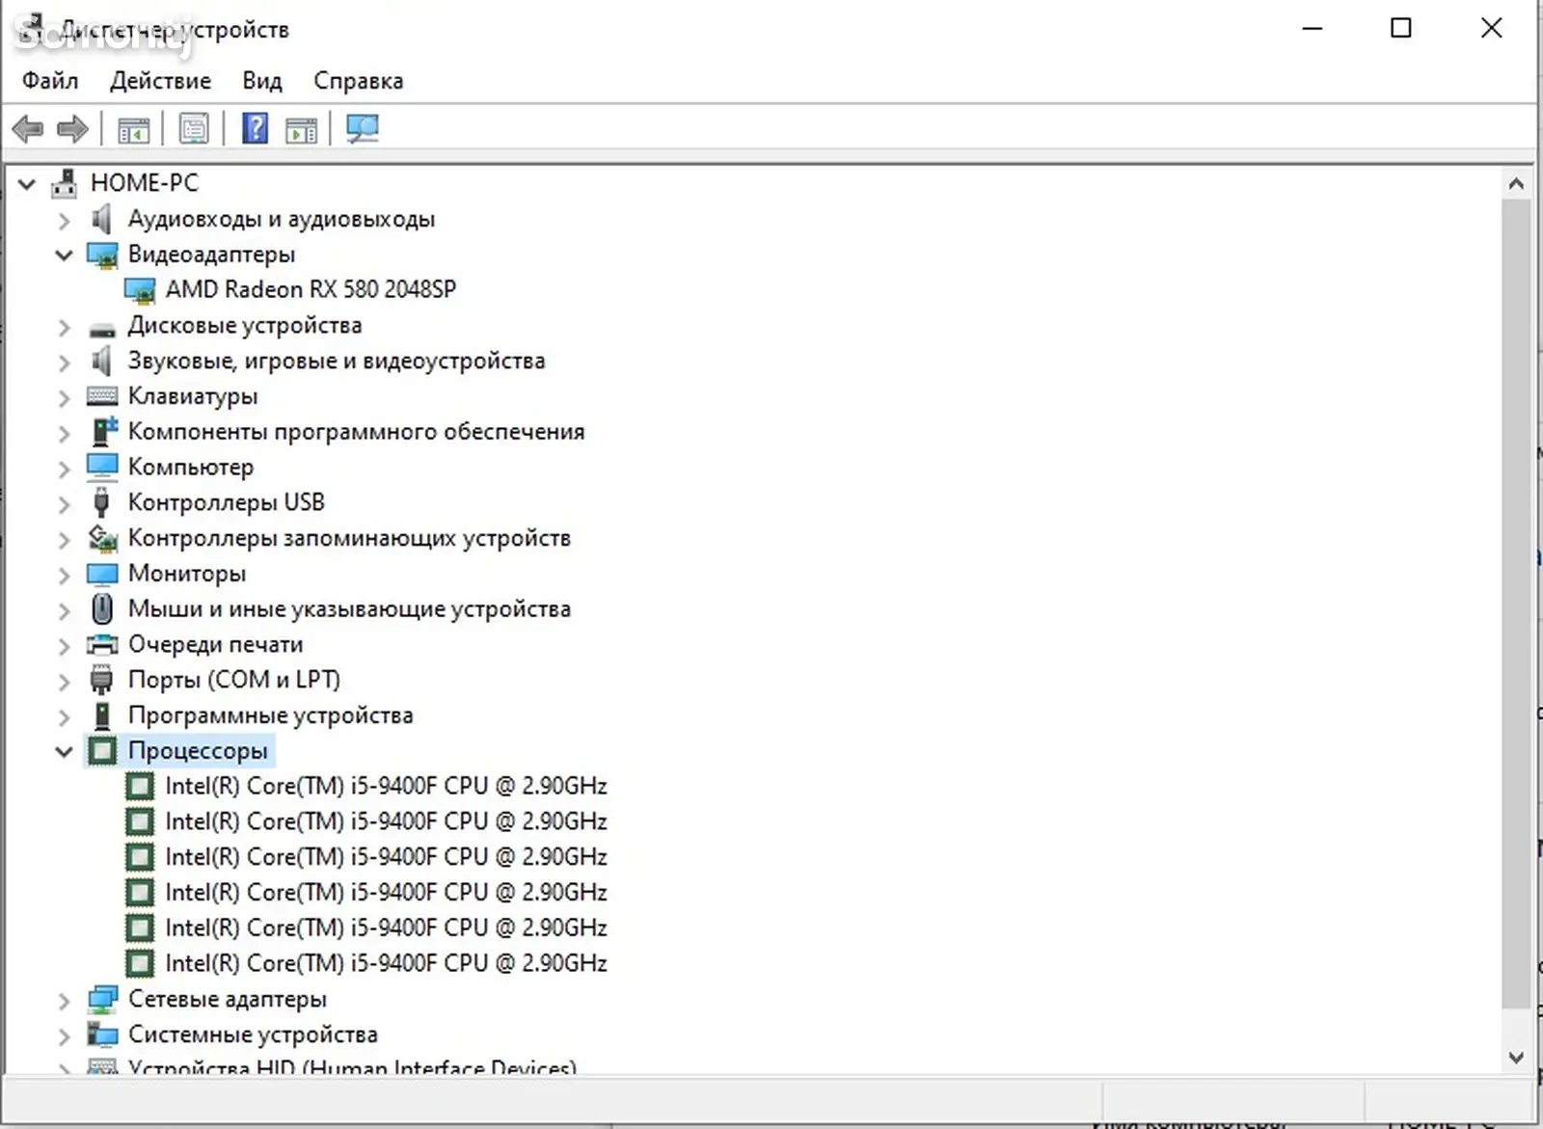Click the Компоненты программного обеспечения icon

(102, 431)
